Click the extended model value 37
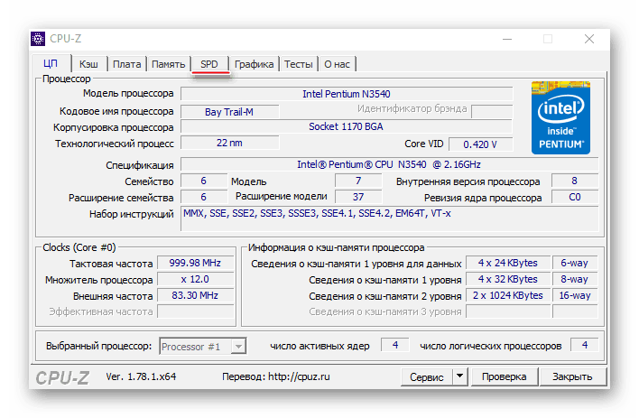Screen dimensions: 639x418 point(358,197)
